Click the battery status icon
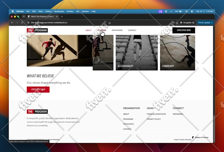The height and width of the screenshot is (152, 224). [x=181, y=11]
